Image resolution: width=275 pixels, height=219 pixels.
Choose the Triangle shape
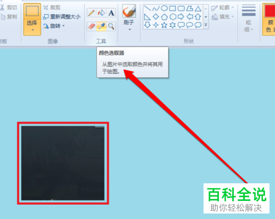[x=198, y=8]
